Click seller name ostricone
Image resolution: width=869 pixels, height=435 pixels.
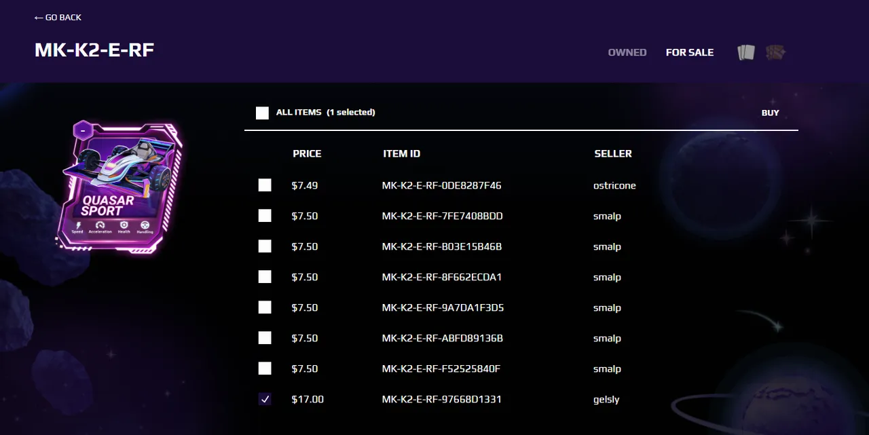click(614, 185)
